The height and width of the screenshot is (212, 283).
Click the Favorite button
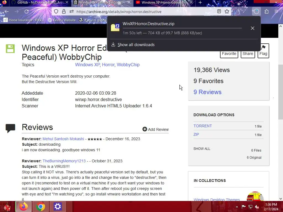[x=229, y=54]
